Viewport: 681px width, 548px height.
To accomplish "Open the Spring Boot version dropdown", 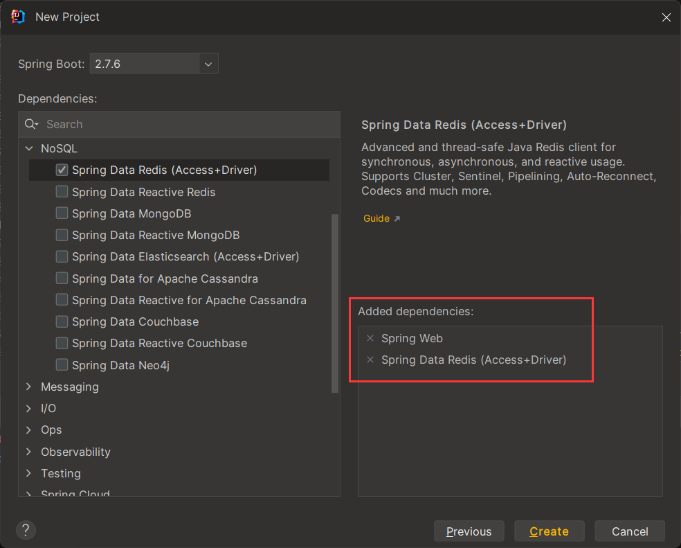I will [208, 64].
